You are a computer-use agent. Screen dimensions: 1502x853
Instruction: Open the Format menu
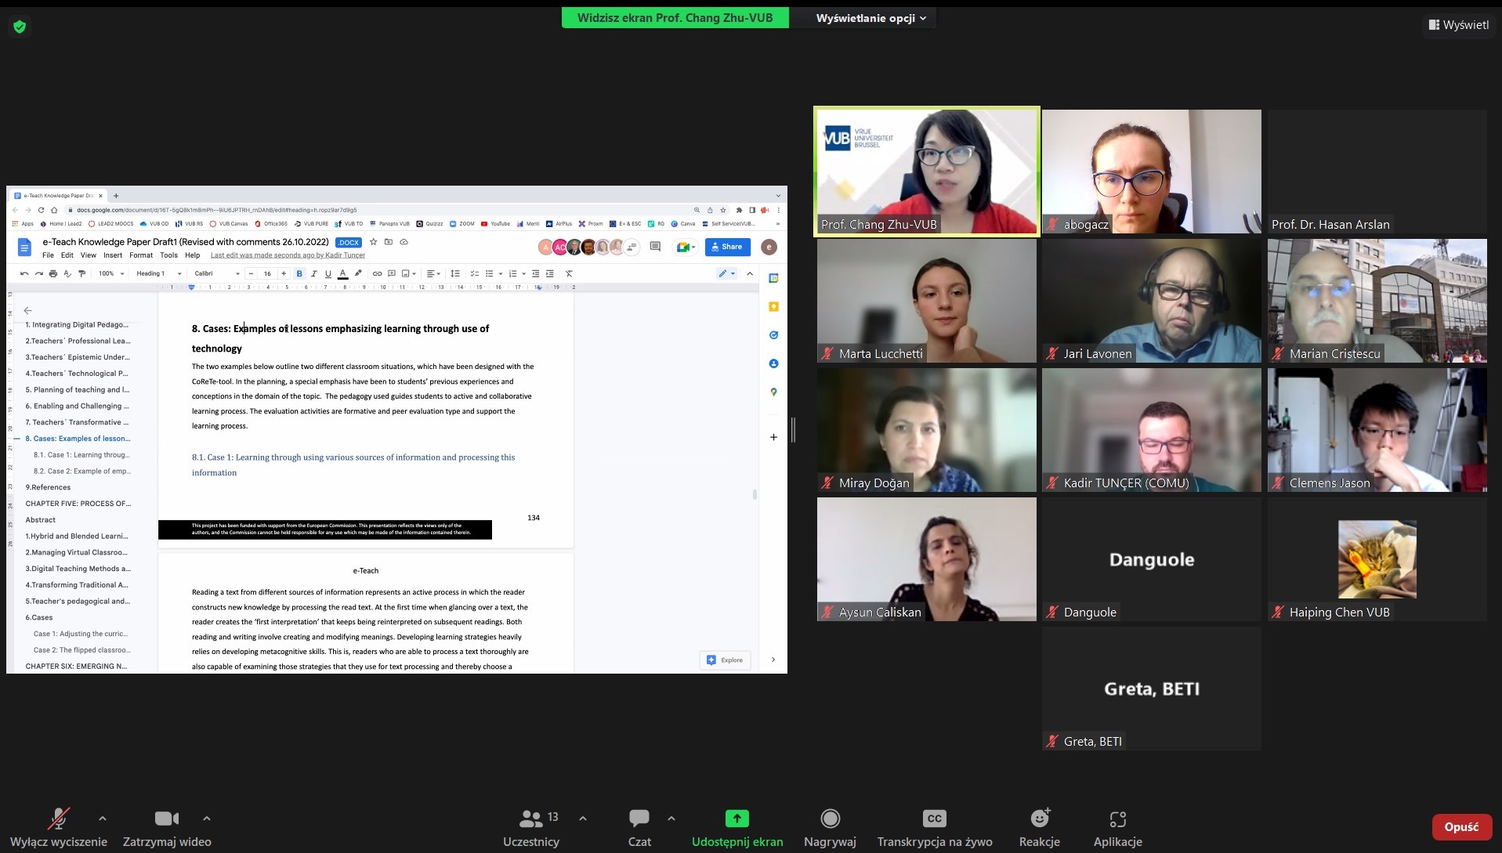point(141,255)
